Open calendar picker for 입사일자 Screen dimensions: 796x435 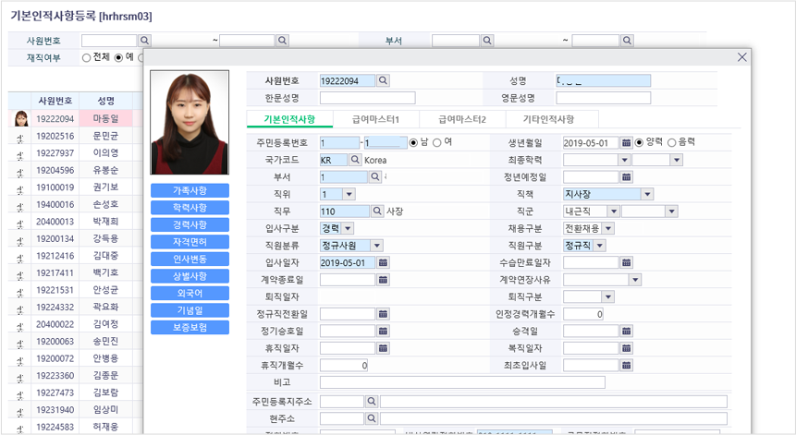point(384,262)
